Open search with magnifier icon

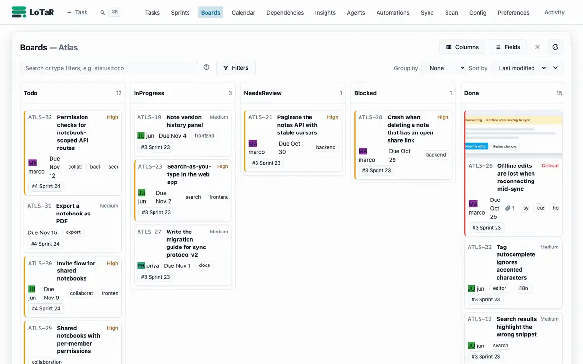coord(103,12)
